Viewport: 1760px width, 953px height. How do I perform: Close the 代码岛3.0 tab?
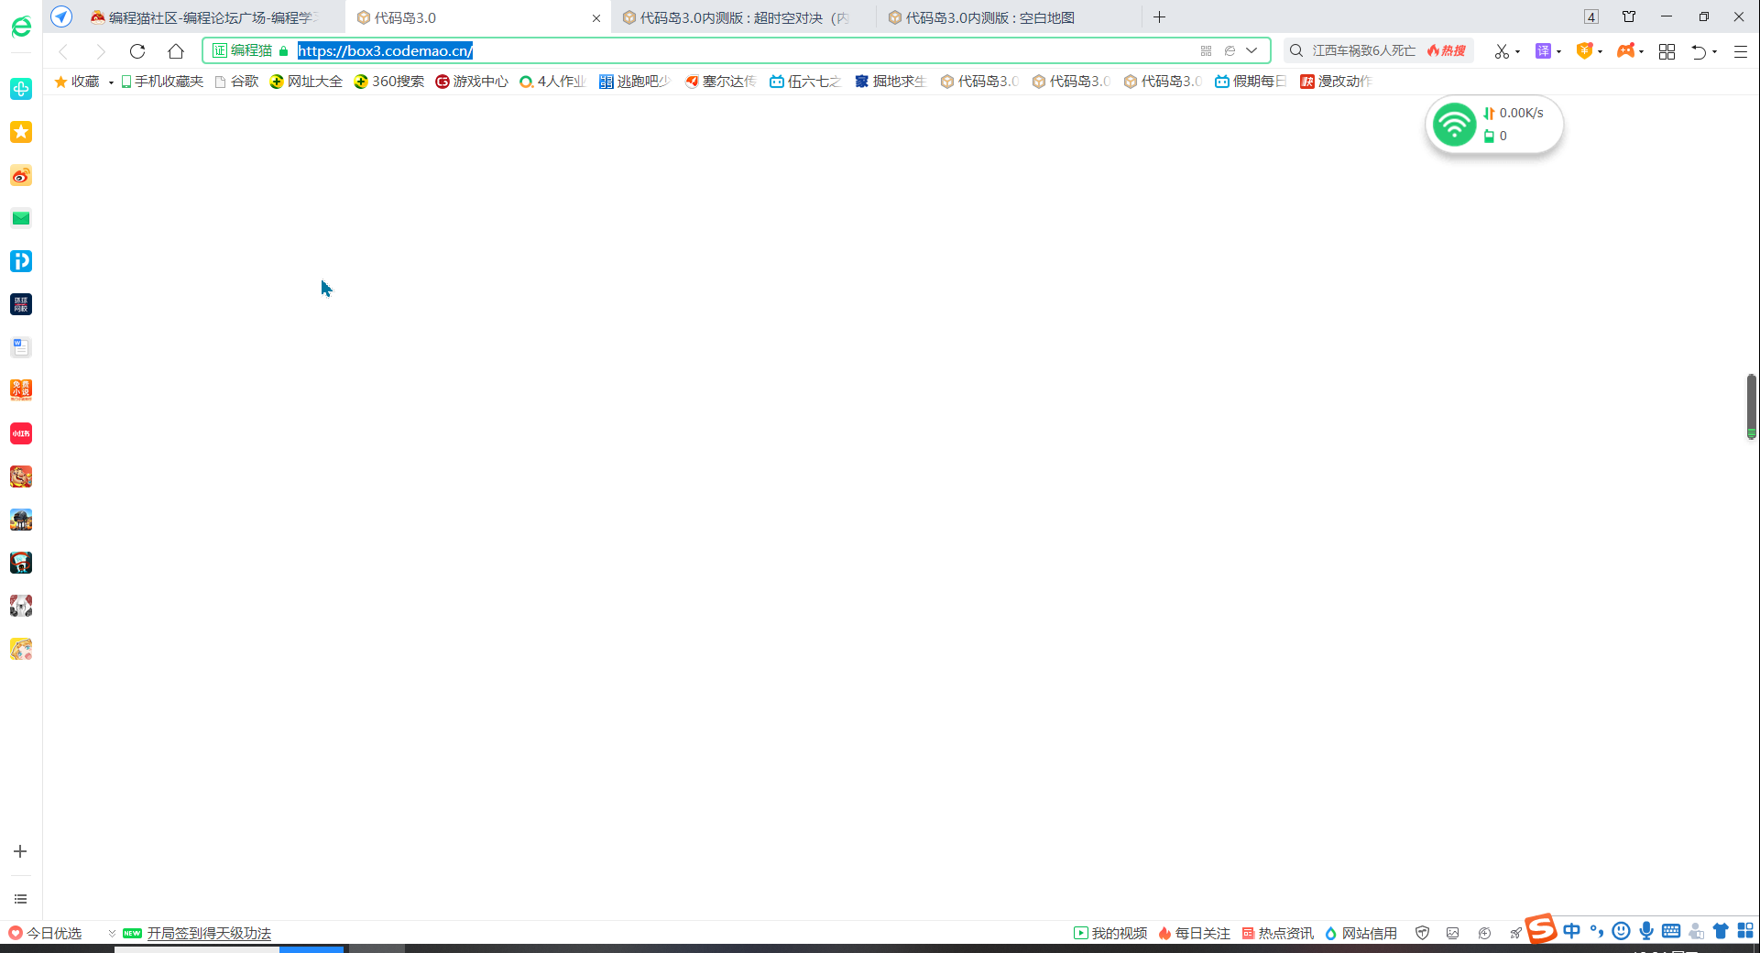596,17
